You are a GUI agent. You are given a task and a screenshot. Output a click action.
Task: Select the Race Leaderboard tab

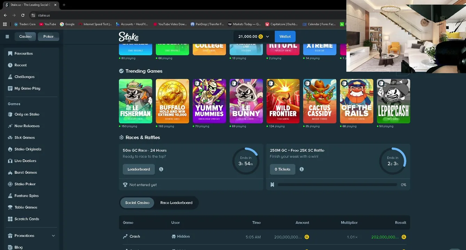[x=176, y=203]
